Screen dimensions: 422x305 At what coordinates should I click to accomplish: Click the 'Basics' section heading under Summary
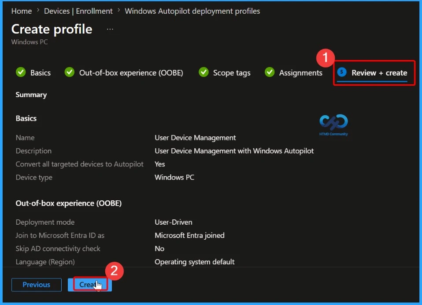pyautogui.click(x=26, y=118)
